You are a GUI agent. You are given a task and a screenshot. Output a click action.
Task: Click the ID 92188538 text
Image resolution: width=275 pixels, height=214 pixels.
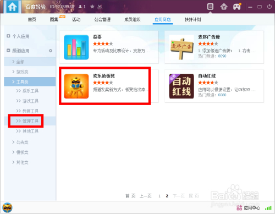(62, 7)
